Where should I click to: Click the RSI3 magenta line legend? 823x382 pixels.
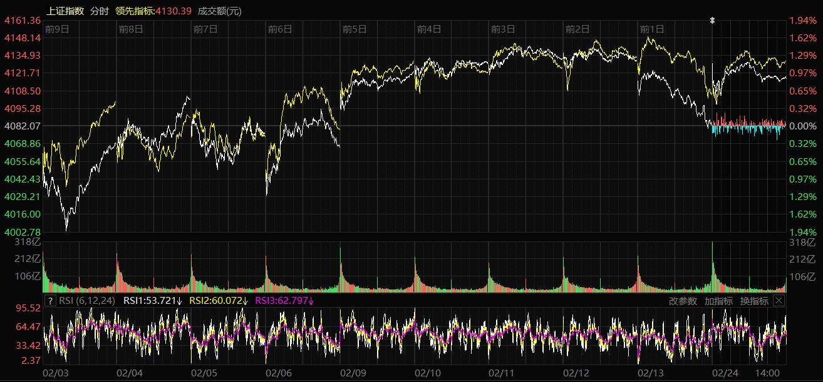point(284,301)
